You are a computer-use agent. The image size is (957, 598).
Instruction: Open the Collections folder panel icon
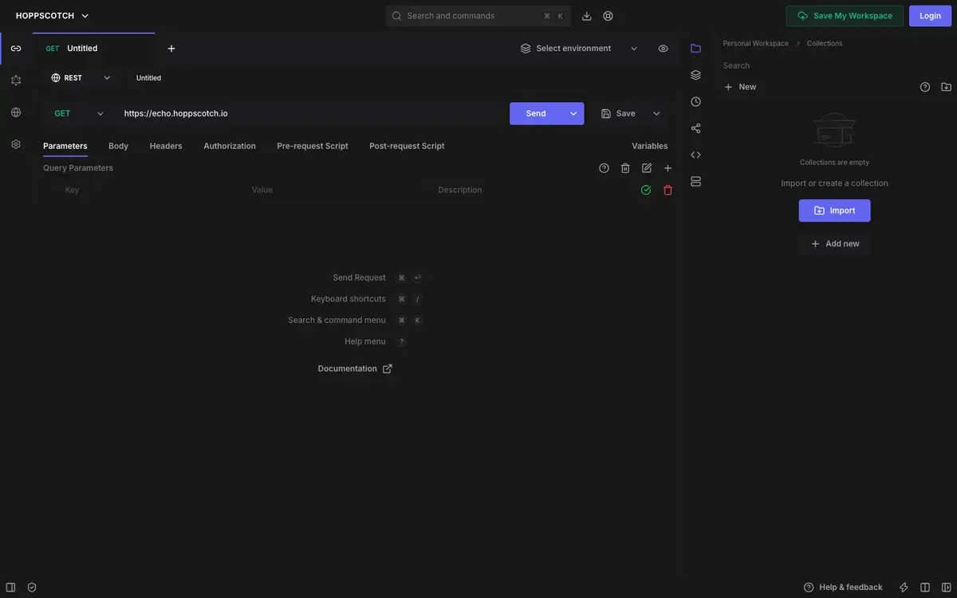tap(695, 49)
